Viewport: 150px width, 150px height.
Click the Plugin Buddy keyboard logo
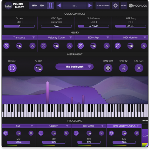pos(8,5)
